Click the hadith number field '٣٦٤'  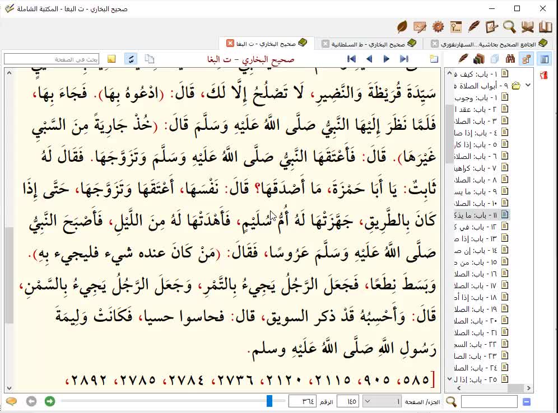click(302, 402)
